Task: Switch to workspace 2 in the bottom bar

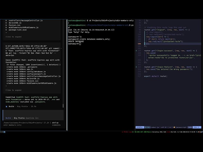Action: pyautogui.click(x=3, y=132)
